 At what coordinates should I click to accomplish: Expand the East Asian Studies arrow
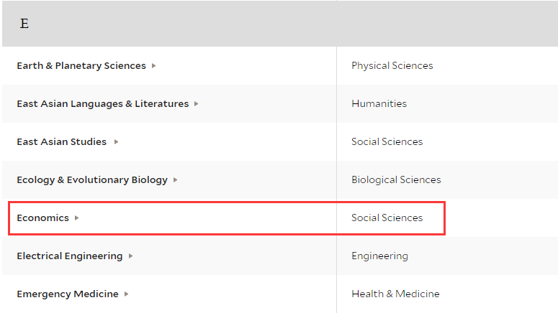[116, 142]
